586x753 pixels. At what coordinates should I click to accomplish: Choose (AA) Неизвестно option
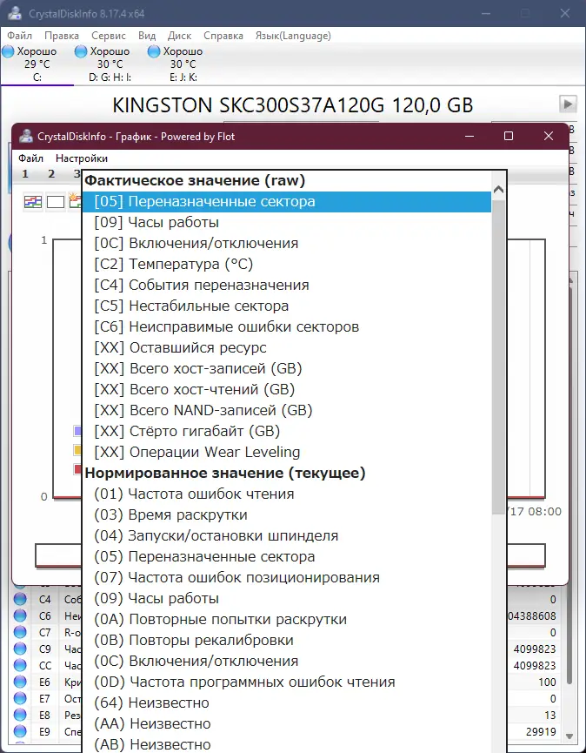point(287,723)
